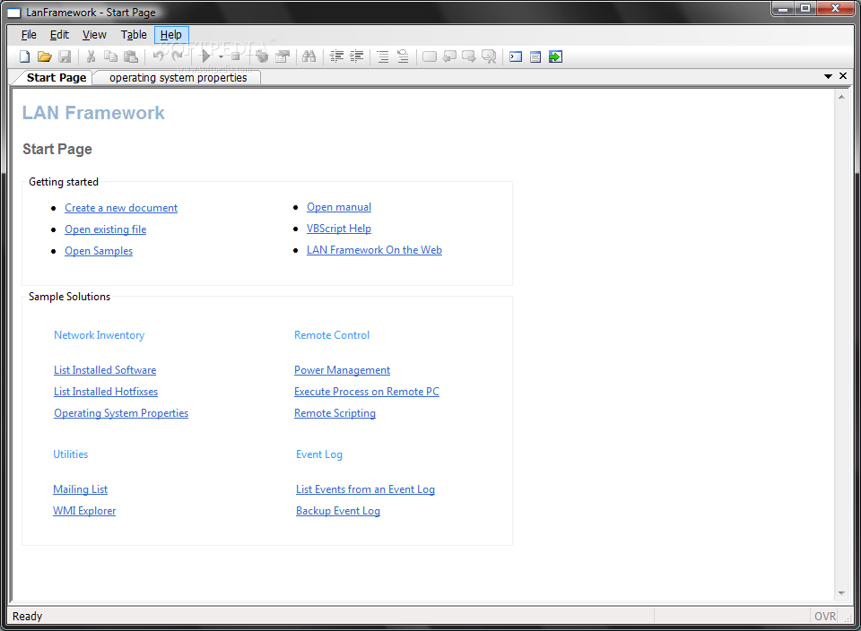Click the Utilities heading
This screenshot has height=631, width=861.
[x=70, y=454]
